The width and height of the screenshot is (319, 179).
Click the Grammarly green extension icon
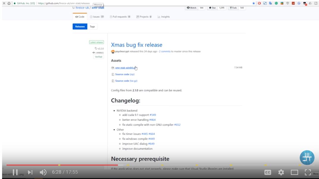276,3
